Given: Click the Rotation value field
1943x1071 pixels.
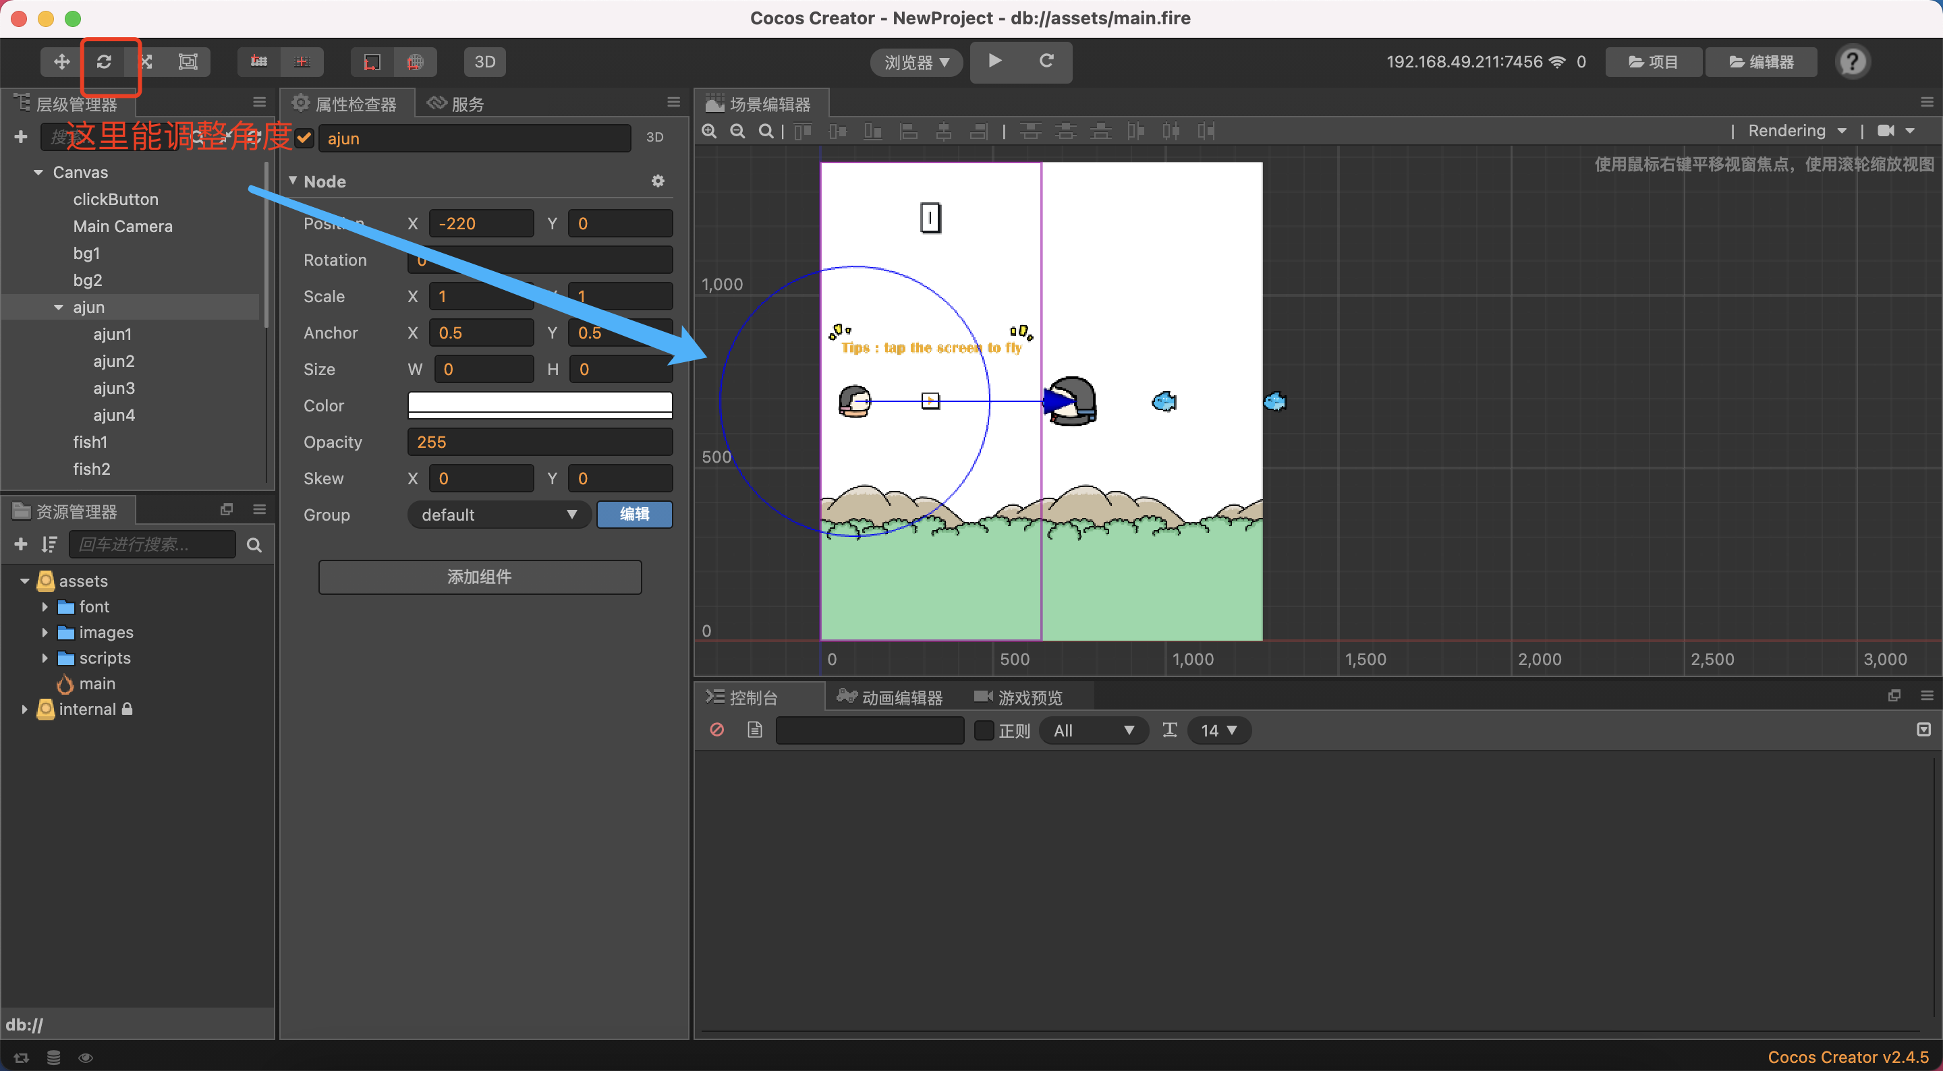Looking at the screenshot, I should coord(540,260).
